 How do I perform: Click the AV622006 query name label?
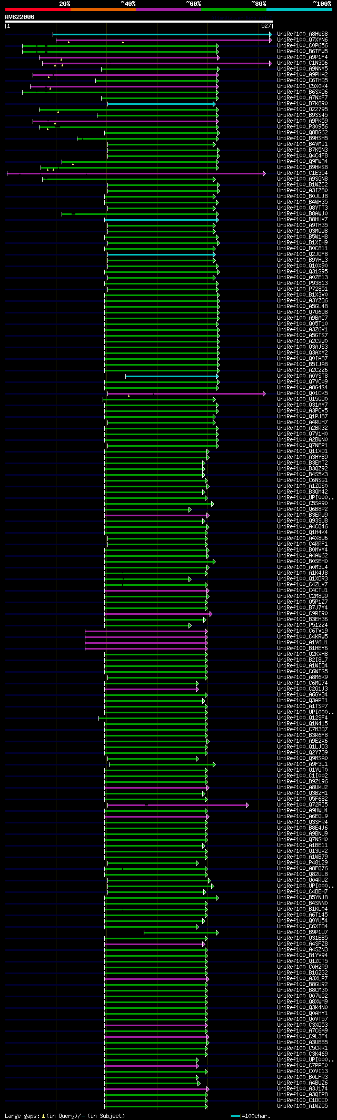(x=20, y=17)
